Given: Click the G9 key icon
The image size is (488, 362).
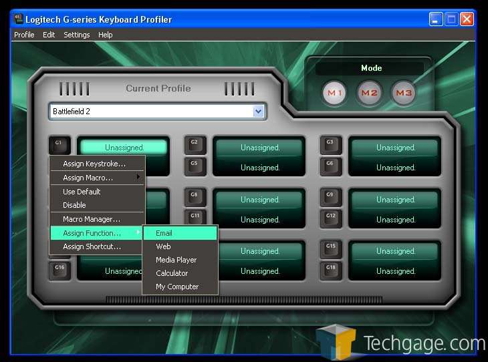Looking at the screenshot, I should (x=330, y=197).
